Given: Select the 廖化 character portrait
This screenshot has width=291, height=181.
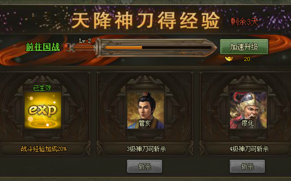Looking at the screenshot, I should tap(248, 110).
